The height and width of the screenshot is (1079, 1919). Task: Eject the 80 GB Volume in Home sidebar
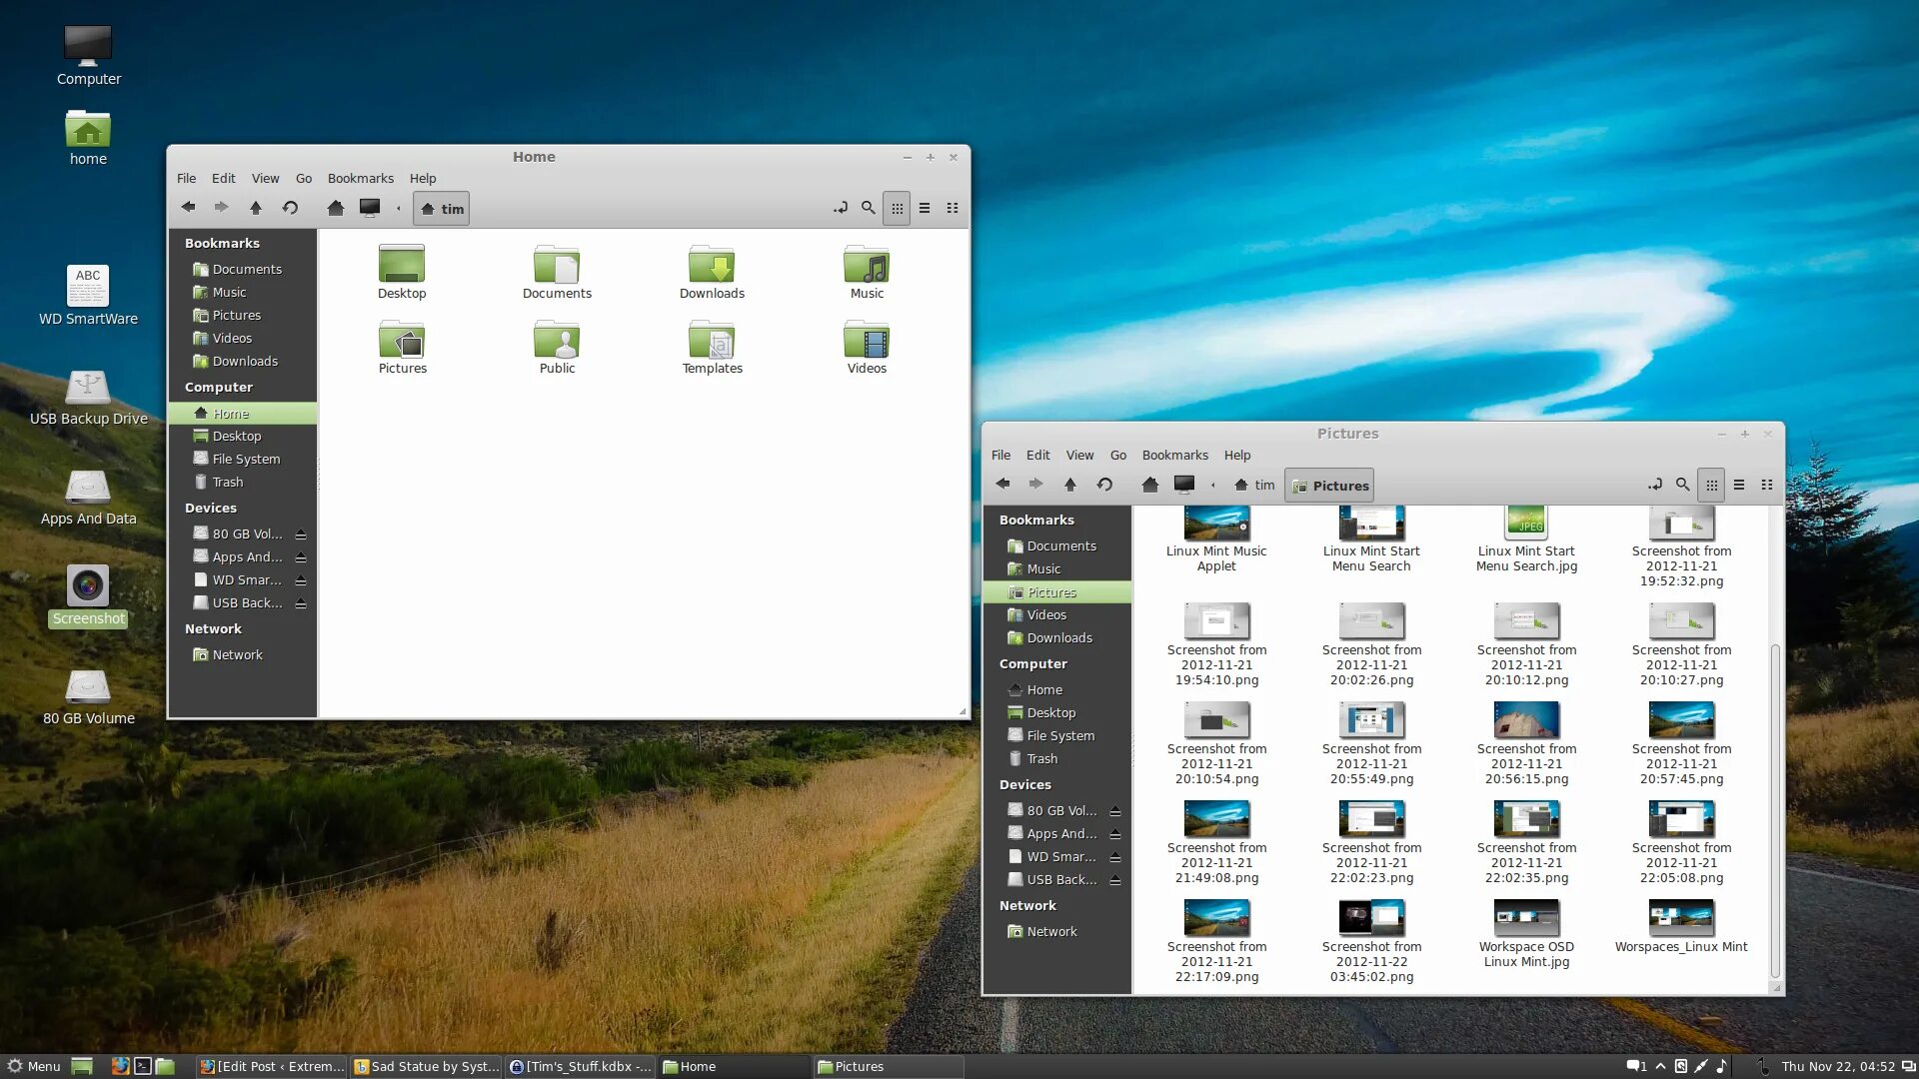click(300, 535)
